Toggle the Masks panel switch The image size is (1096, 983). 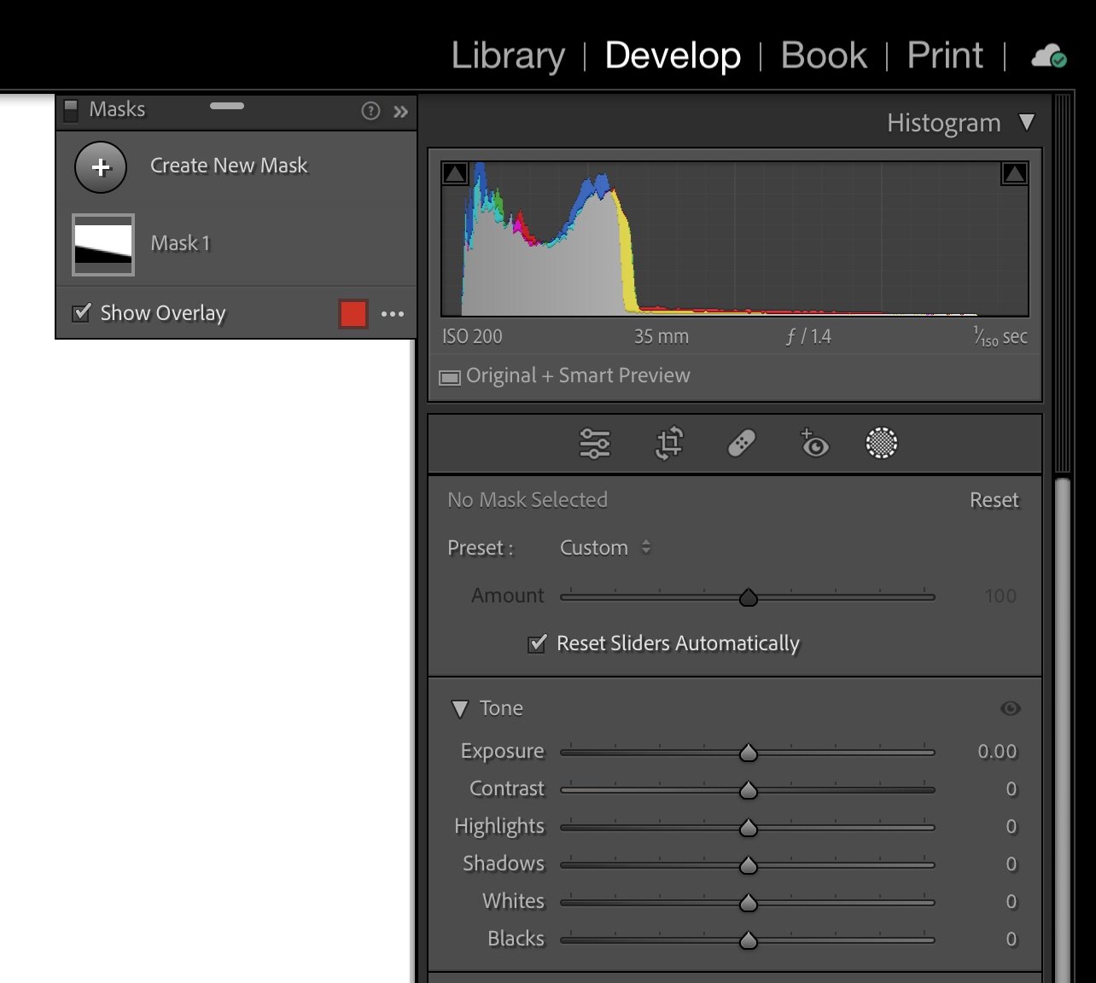coord(72,110)
